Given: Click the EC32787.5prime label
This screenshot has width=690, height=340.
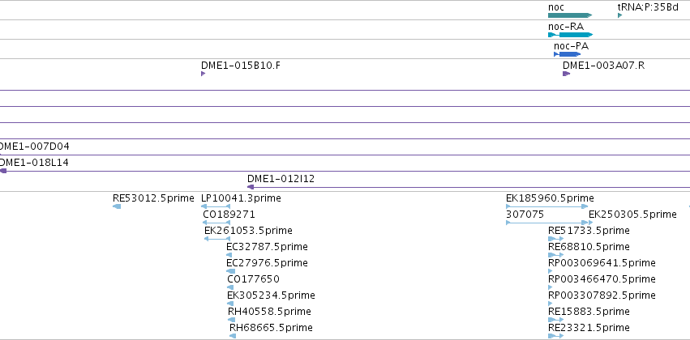Looking at the screenshot, I should click(267, 246).
